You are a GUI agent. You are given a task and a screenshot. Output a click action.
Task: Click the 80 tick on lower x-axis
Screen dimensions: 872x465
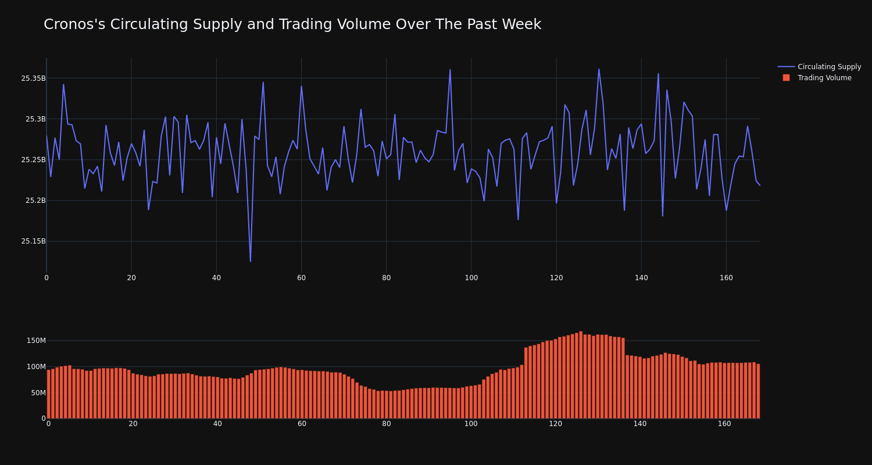click(x=387, y=424)
